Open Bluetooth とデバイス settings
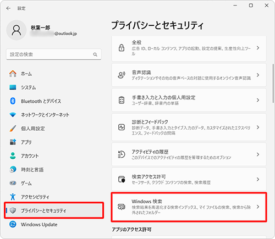The height and width of the screenshot is (239, 275). click(53, 101)
